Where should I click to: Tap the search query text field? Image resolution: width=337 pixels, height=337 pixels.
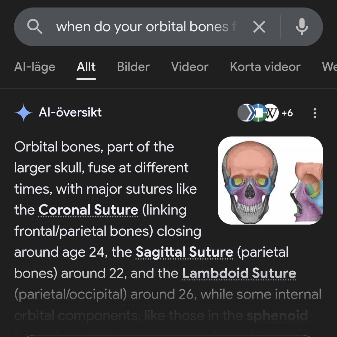coord(146,27)
